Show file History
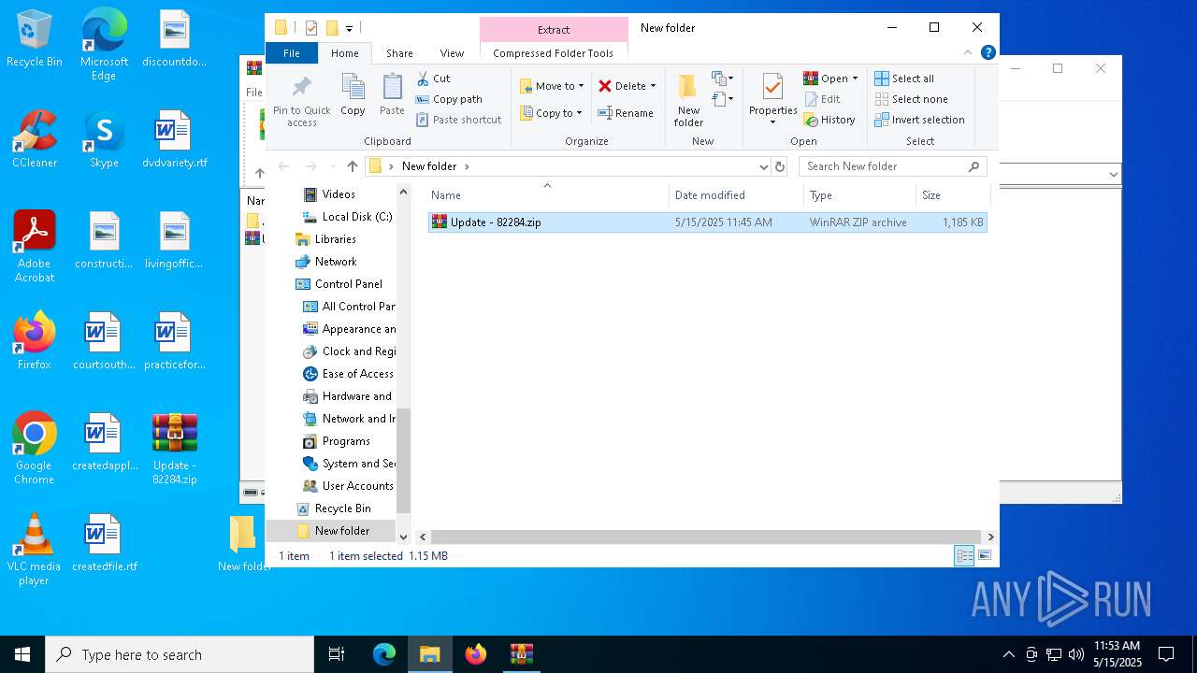Image resolution: width=1197 pixels, height=673 pixels. 829,120
